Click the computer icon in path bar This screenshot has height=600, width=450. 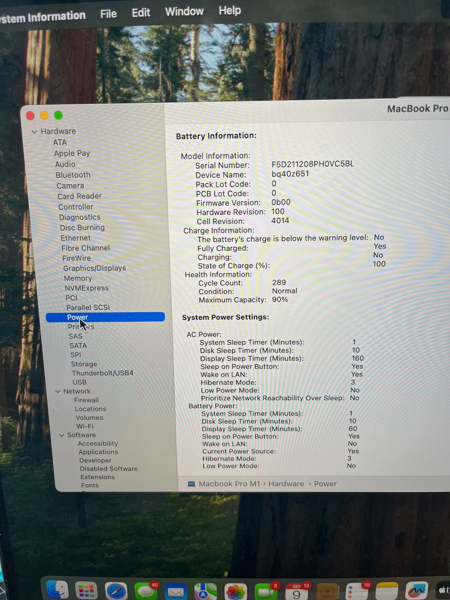[x=191, y=484]
